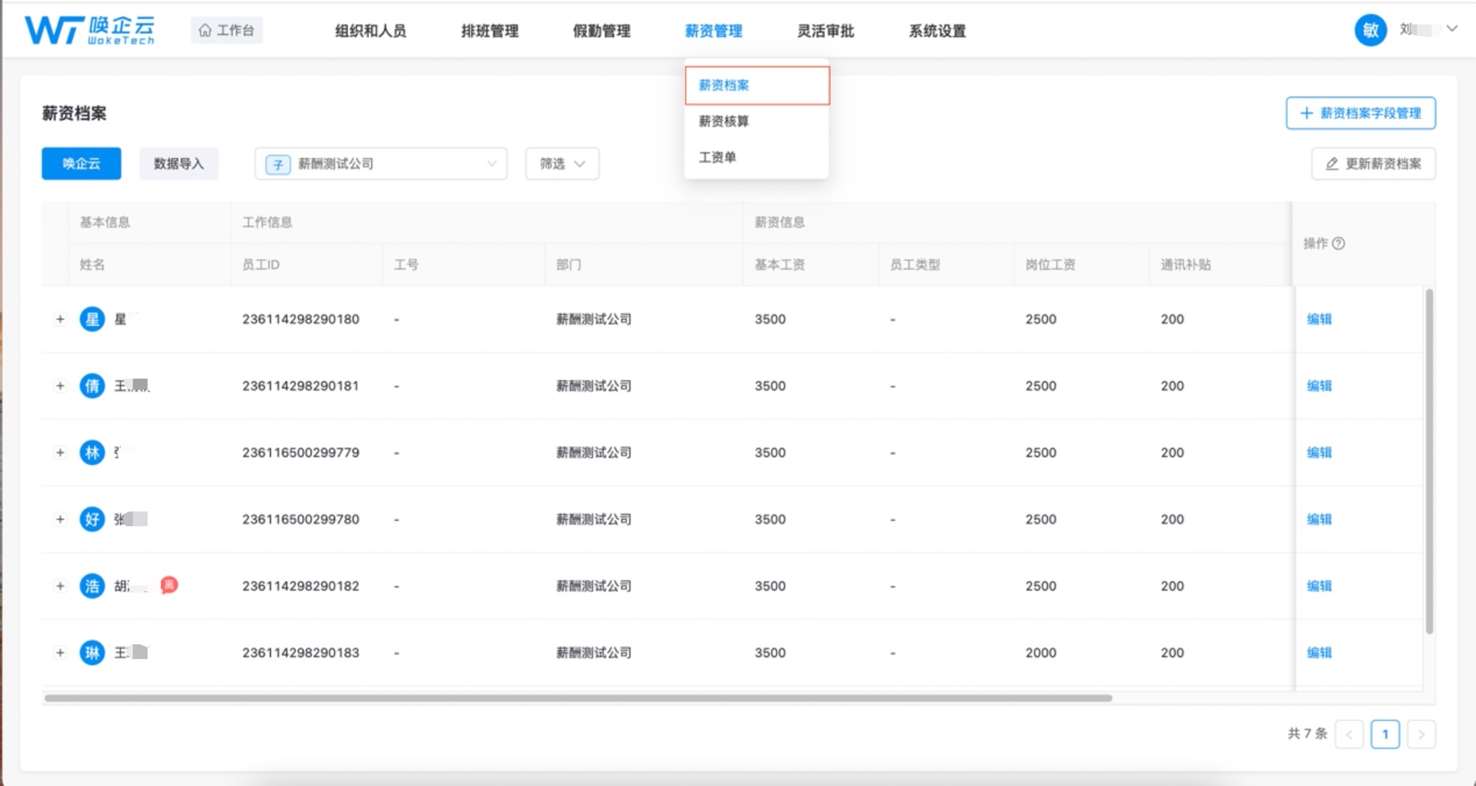Select 工资单 from the dropdown menu

point(717,157)
